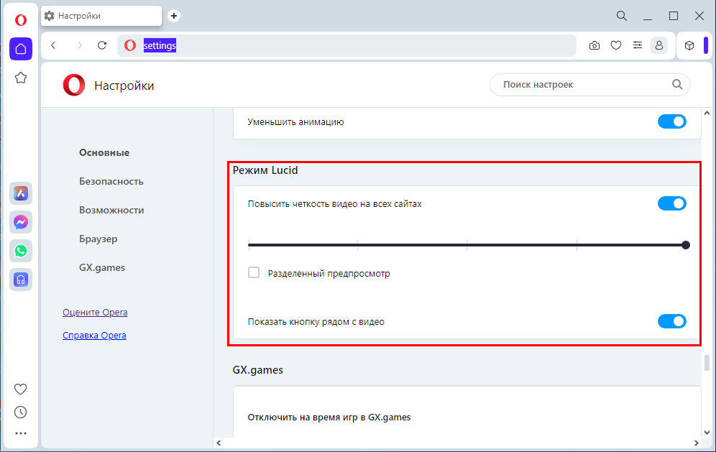Viewport: 716px width, 452px height.
Task: Click the scroll down arrow
Action: [707, 432]
